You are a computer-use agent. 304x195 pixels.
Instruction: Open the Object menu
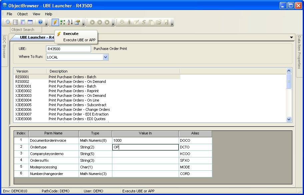click(22, 14)
